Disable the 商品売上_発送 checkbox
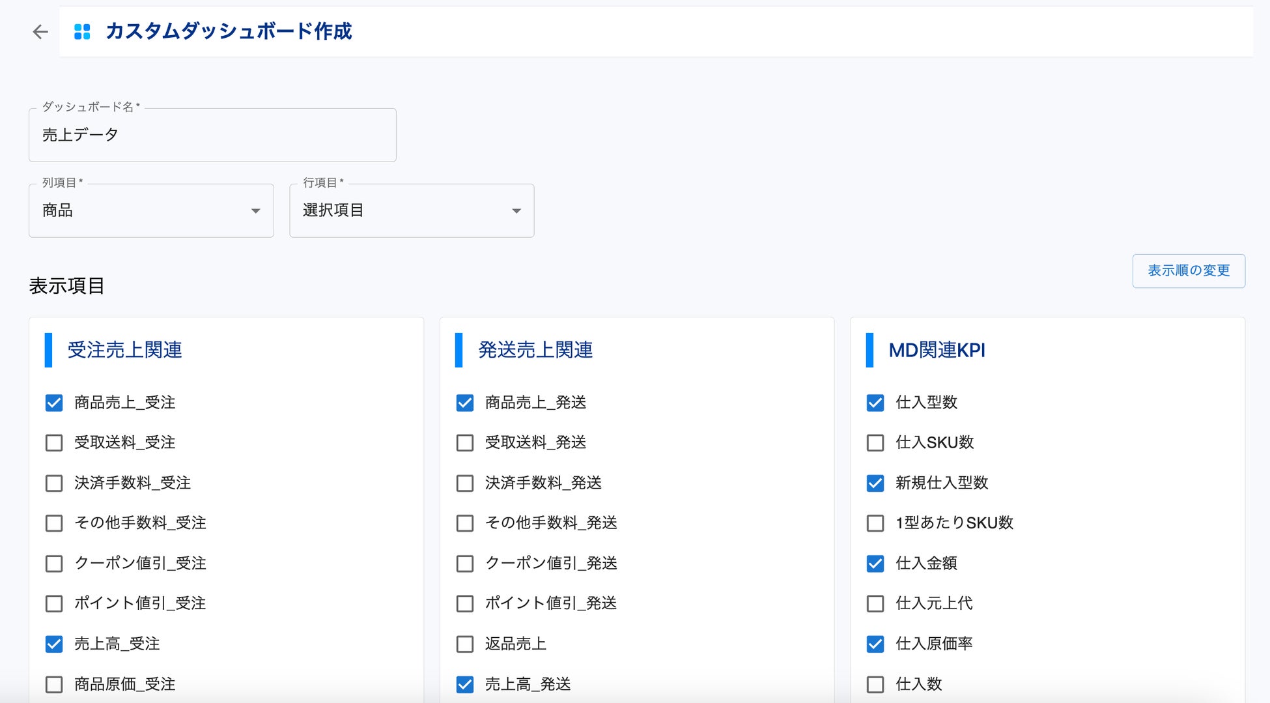Screen dimensions: 1270x703 point(465,403)
